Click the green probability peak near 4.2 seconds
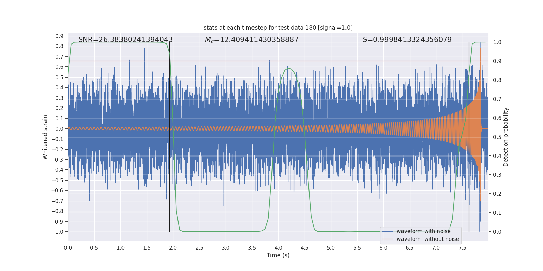543x271 pixels. [288, 68]
